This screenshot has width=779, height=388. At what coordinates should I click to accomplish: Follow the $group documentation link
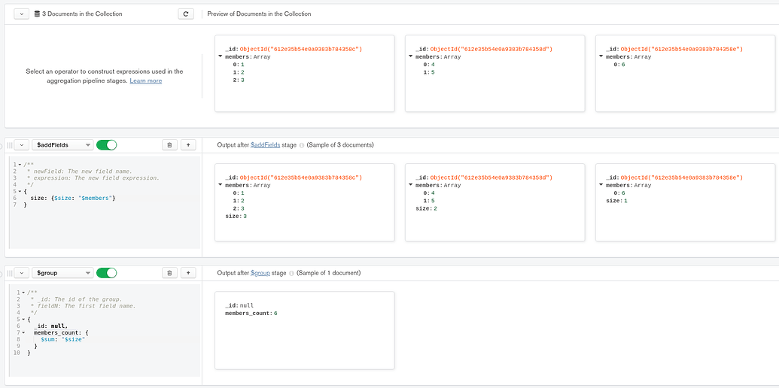(x=260, y=273)
